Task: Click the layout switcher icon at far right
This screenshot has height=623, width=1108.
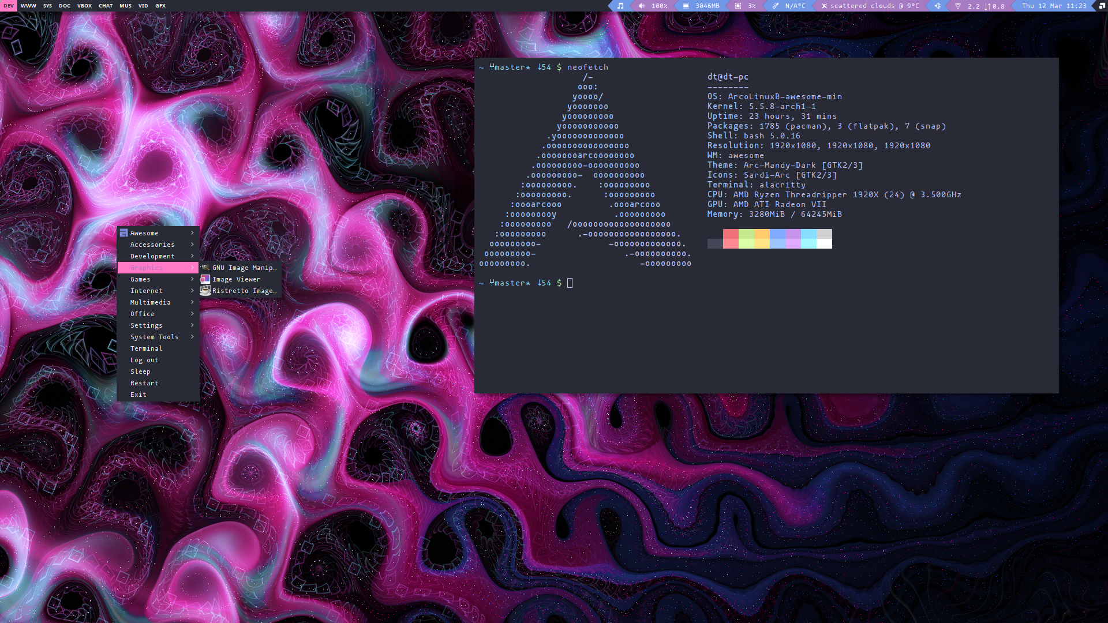Action: tap(1102, 6)
